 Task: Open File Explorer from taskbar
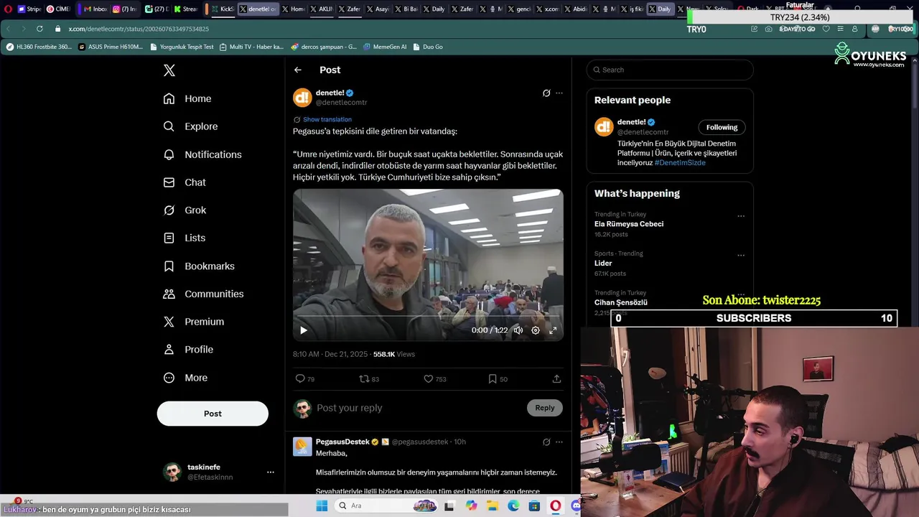(493, 506)
